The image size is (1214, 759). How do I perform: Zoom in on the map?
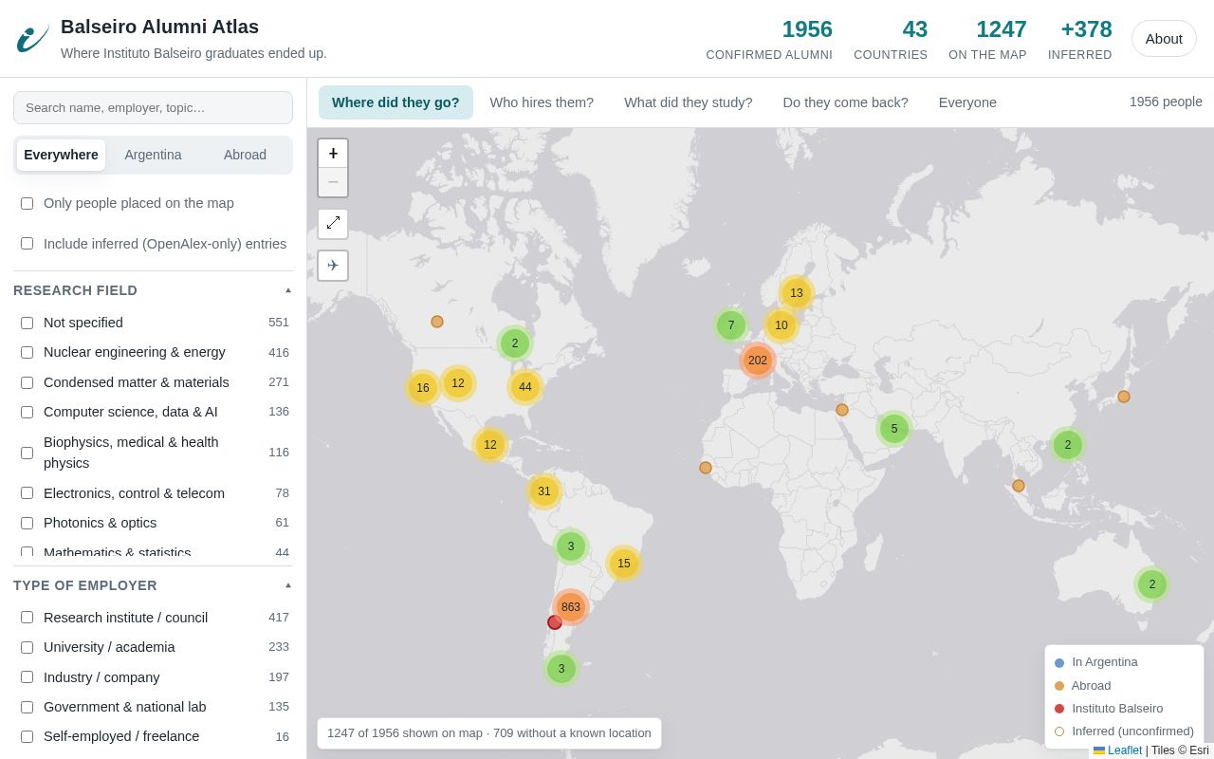[x=333, y=154]
